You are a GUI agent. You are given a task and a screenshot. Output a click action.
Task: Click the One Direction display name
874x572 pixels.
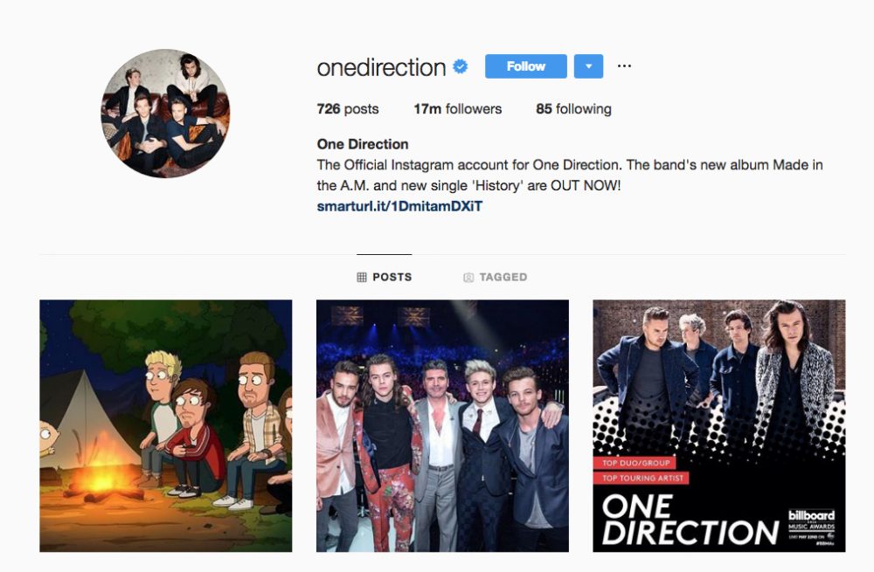pyautogui.click(x=363, y=144)
